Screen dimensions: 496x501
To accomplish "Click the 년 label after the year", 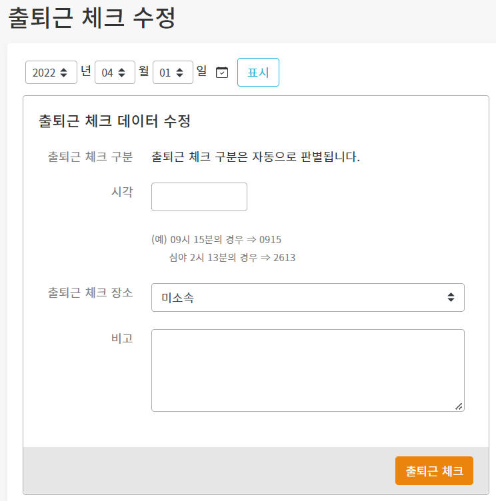I will coord(86,71).
